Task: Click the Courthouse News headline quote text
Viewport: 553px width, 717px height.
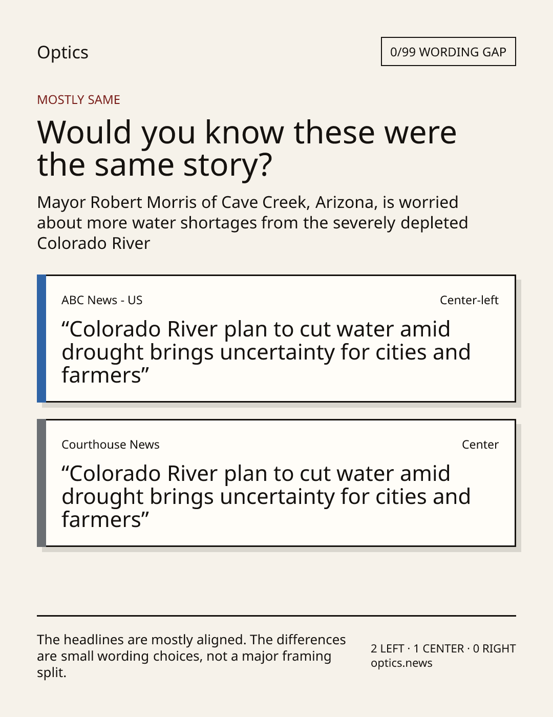Action: pyautogui.click(x=266, y=497)
